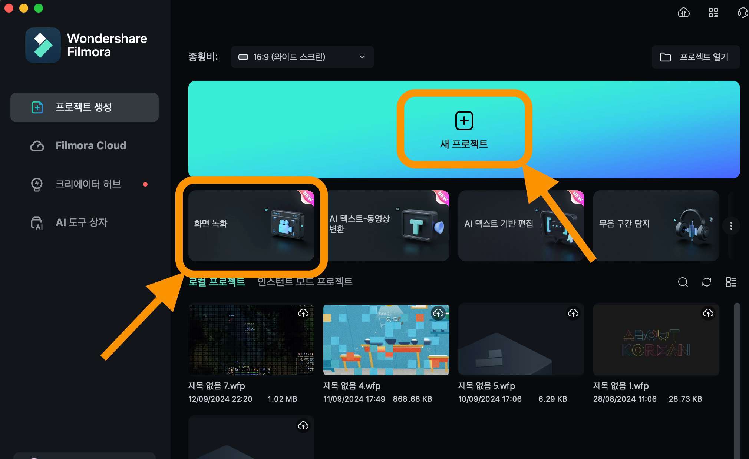Upload 제목 없음 4.wfp to cloud

[x=438, y=313]
